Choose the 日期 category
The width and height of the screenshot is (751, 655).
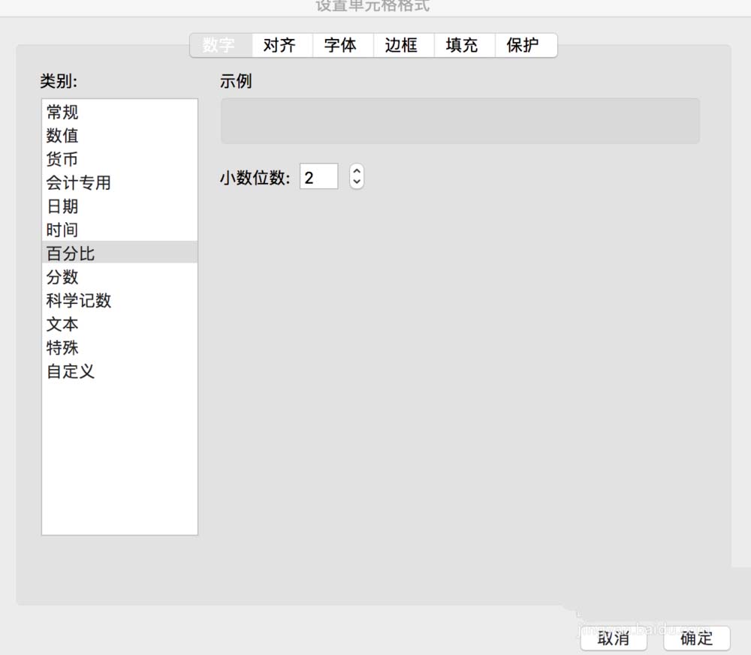pos(63,206)
